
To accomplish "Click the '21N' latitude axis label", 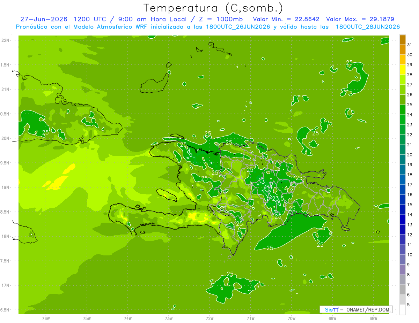I will [x=5, y=89].
